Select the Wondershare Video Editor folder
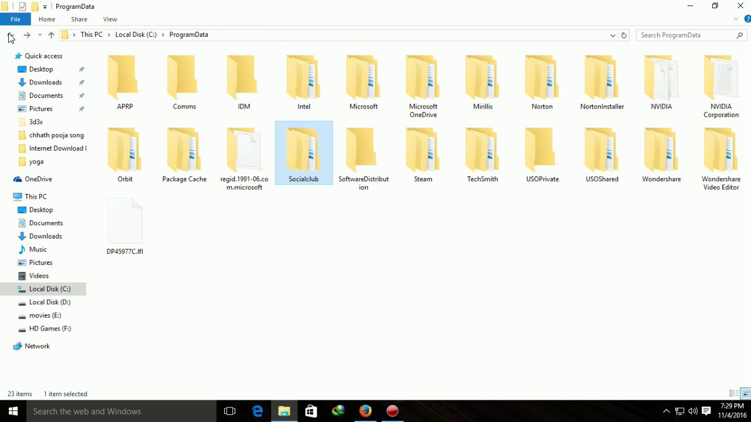Screen dimensions: 751x422 click(x=721, y=159)
